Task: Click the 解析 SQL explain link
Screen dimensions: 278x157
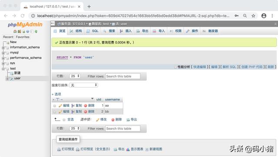Action: point(229,67)
